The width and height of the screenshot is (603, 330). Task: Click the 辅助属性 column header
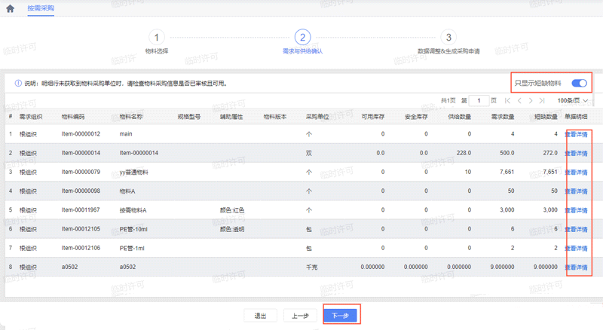coord(231,117)
